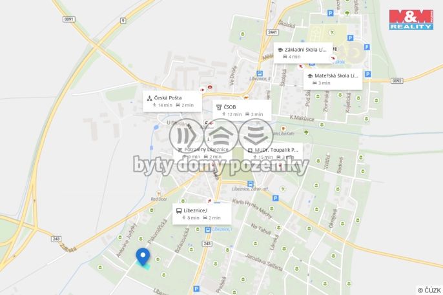Click the ATM icon on ČSOB card
443x295 pixels.
(219, 107)
